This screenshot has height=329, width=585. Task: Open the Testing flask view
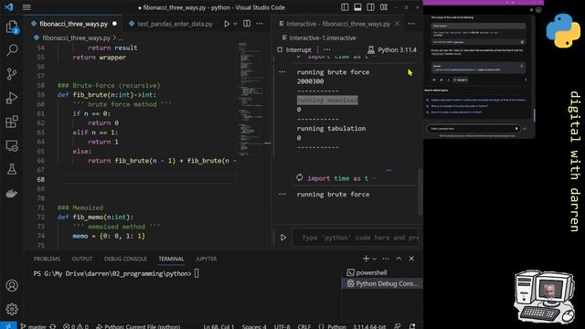(12, 169)
